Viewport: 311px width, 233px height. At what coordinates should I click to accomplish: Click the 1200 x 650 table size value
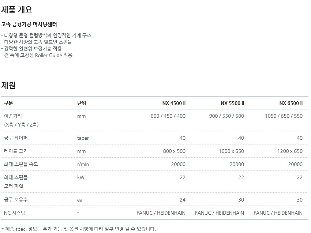point(290,151)
